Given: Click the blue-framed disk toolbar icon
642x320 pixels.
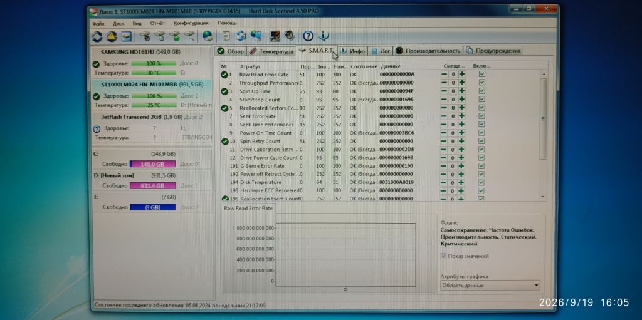Looking at the screenshot, I should pyautogui.click(x=126, y=36).
